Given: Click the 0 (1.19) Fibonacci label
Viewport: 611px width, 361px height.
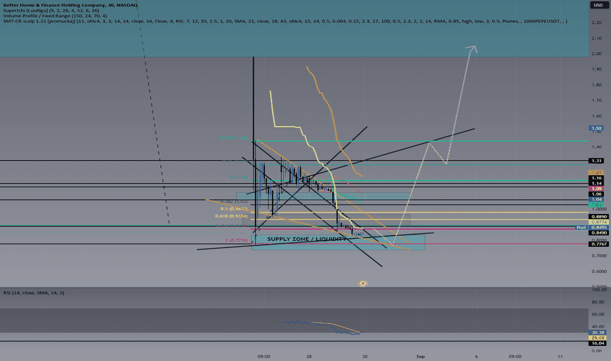Looking at the screenshot, I should tap(239, 177).
